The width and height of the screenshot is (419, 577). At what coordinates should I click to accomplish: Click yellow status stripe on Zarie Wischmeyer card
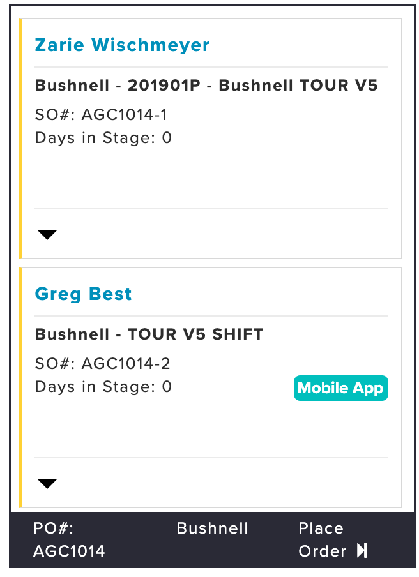click(20, 139)
